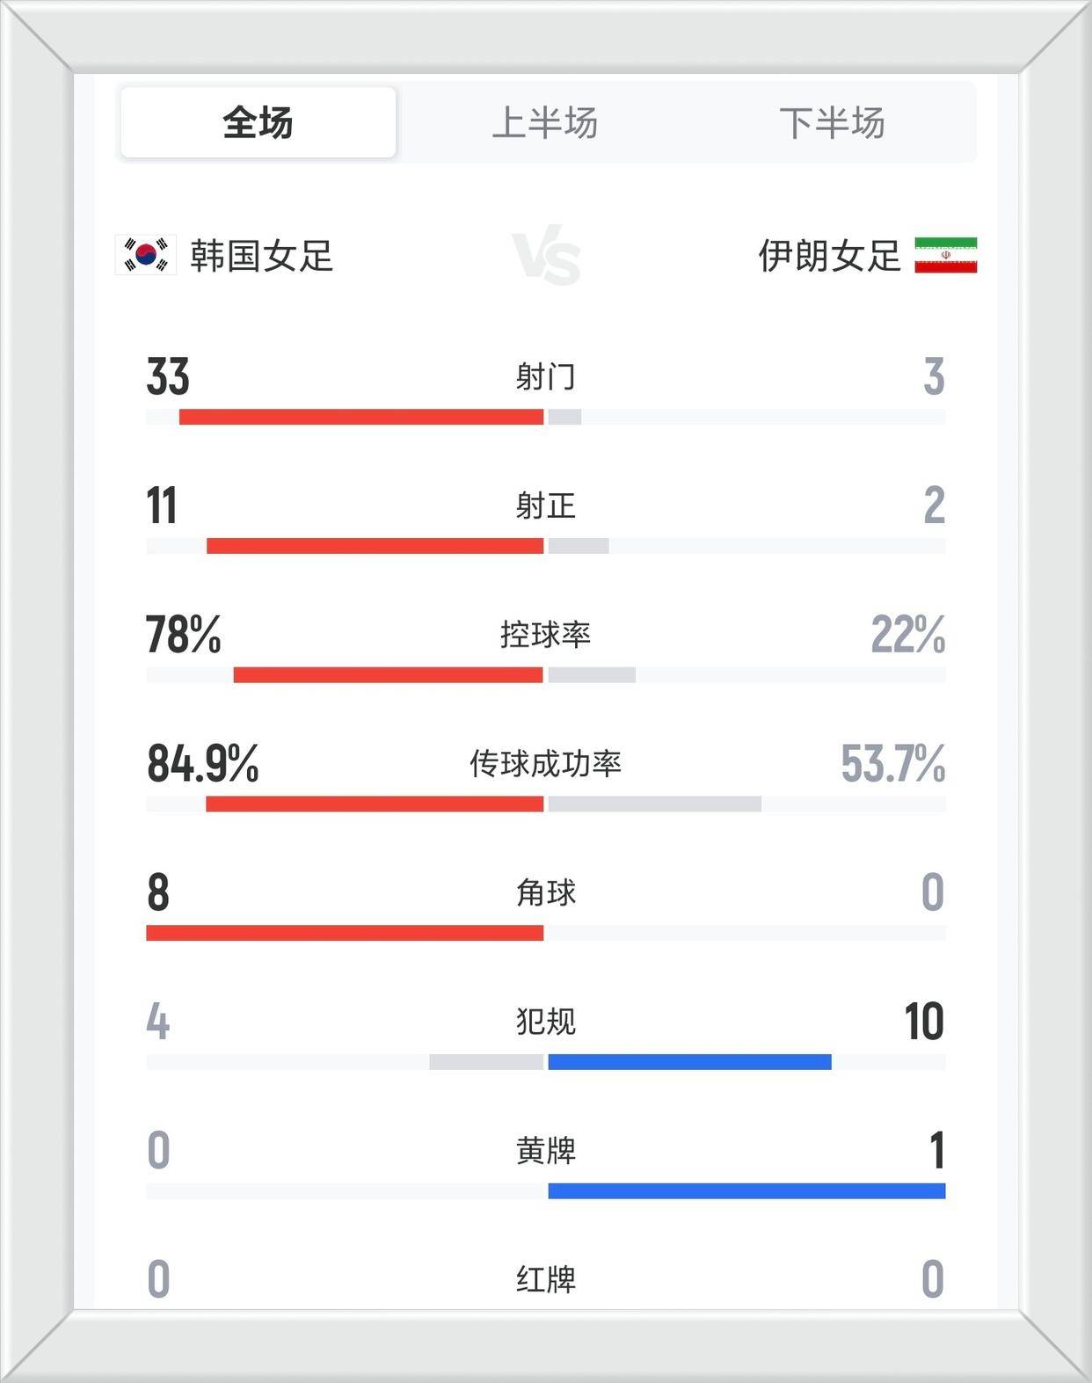Click the red 射正 shots-on-target bar
Screen dimensions: 1092x1383
(375, 546)
